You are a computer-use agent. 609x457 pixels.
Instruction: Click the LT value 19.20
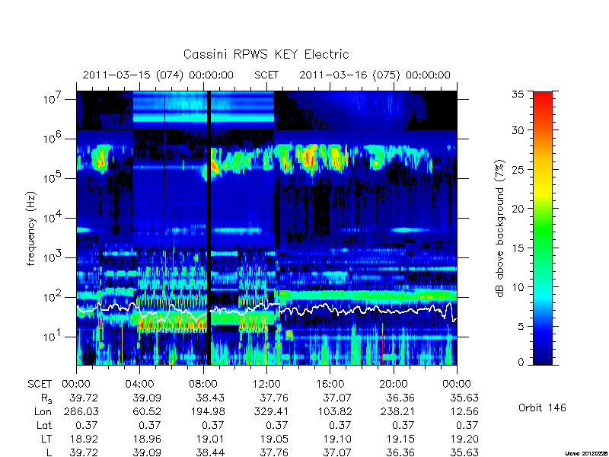coord(464,439)
